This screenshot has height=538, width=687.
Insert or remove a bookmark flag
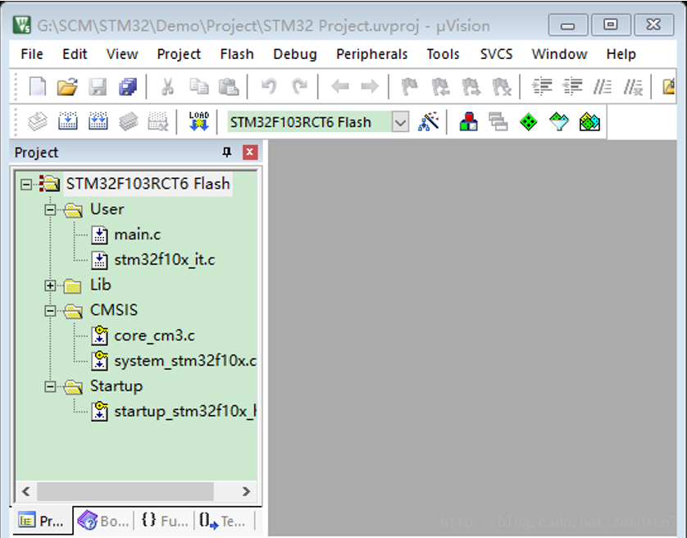pos(410,86)
